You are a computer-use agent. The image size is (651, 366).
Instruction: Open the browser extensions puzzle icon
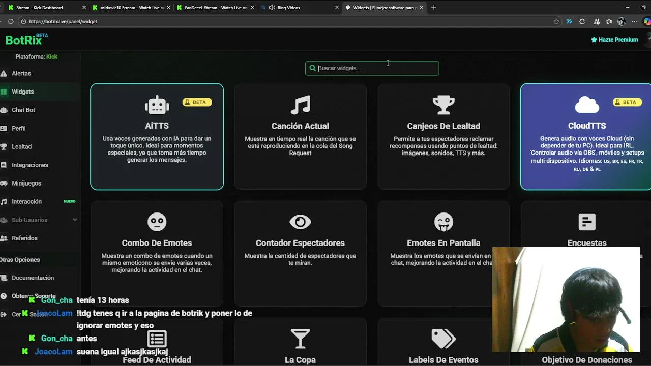(582, 21)
